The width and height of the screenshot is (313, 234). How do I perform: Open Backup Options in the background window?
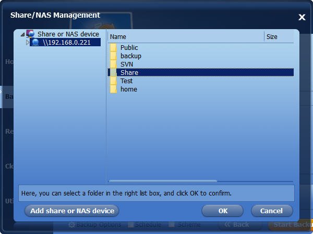(x=99, y=225)
